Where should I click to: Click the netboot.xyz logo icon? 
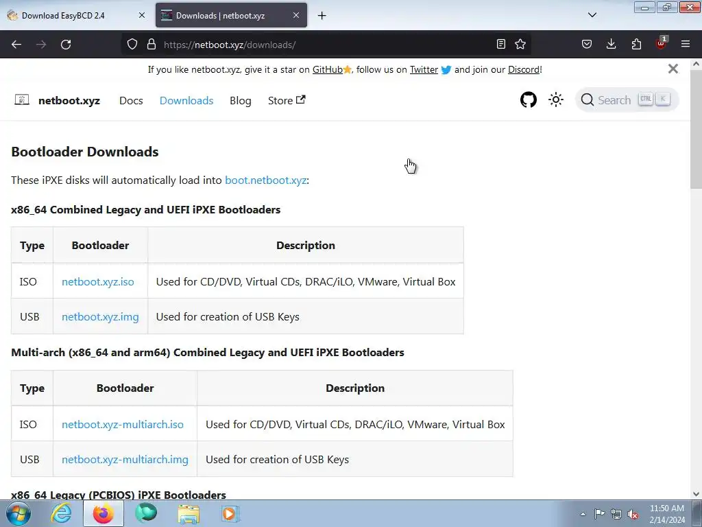(x=22, y=99)
